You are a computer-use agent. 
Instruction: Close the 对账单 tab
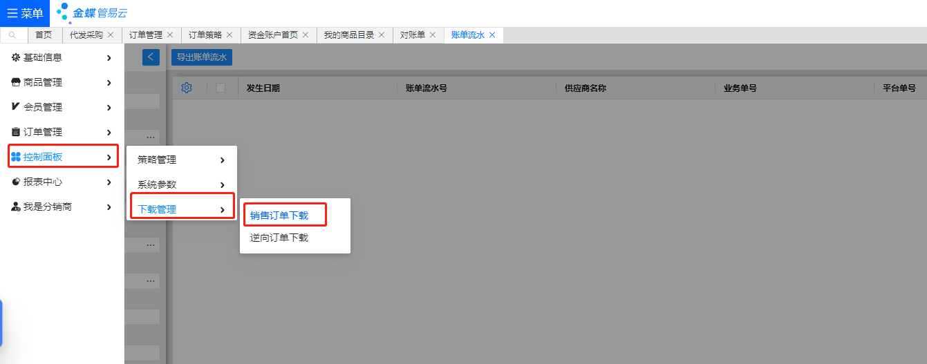pyautogui.click(x=433, y=35)
